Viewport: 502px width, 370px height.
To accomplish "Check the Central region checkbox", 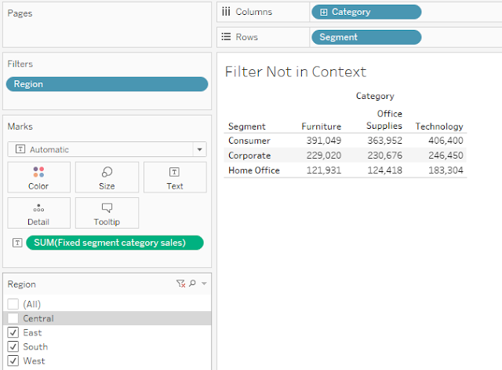I will [x=13, y=318].
